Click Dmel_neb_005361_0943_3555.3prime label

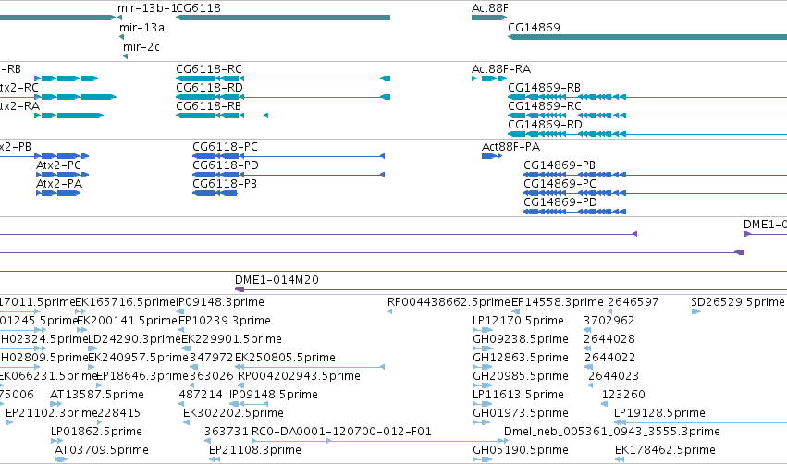(x=612, y=432)
